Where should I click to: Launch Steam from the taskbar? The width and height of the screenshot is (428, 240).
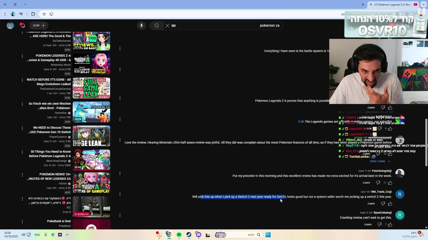coord(189,235)
